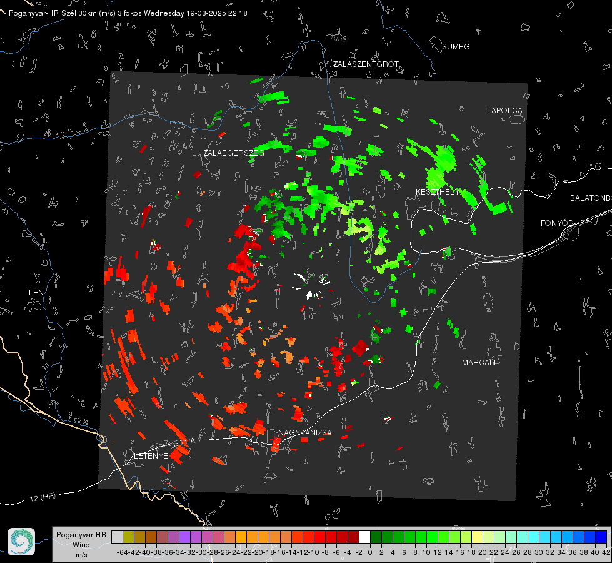Select the LETENYE town label
612x563 pixels.
[151, 456]
